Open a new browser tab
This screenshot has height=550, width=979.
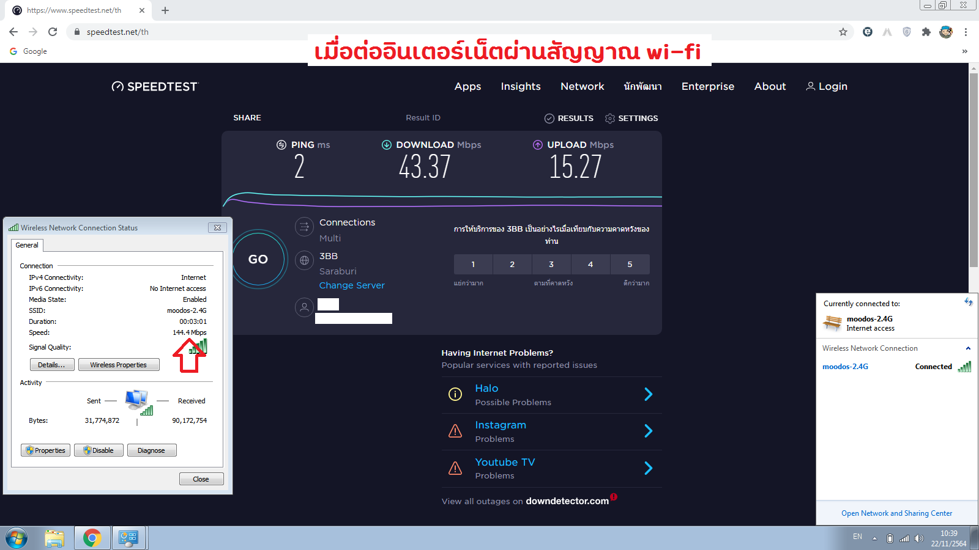(x=165, y=10)
